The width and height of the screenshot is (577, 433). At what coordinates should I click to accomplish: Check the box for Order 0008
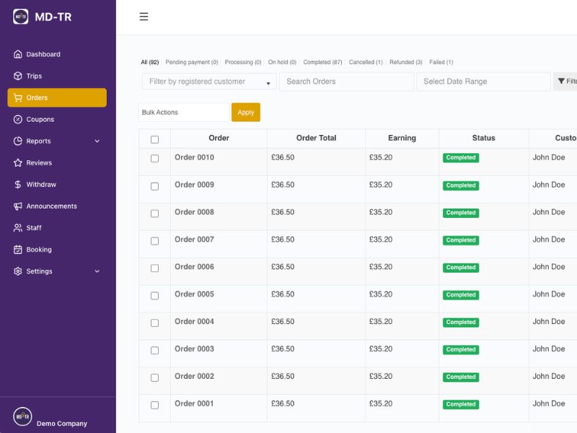tap(154, 214)
